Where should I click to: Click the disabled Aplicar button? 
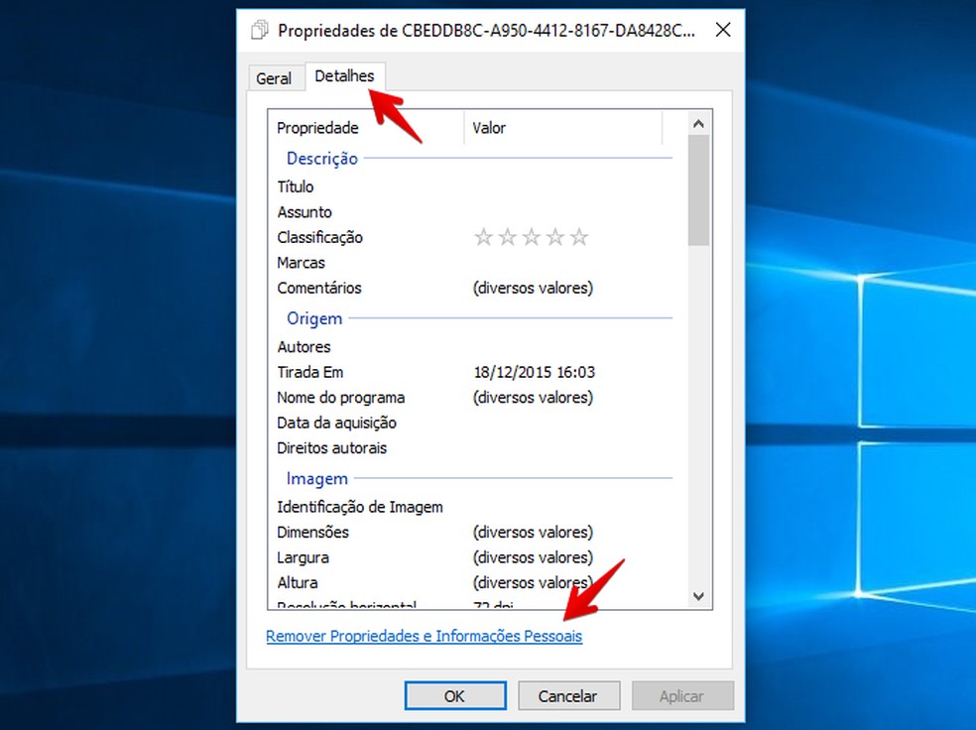[682, 695]
